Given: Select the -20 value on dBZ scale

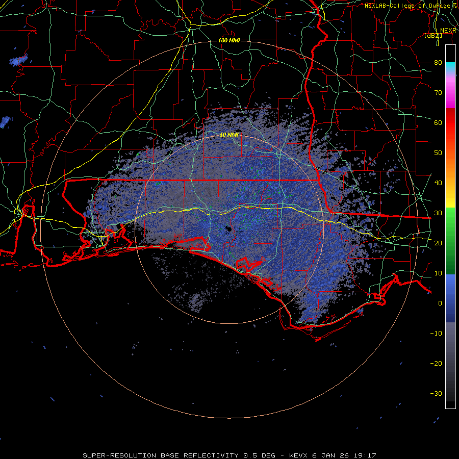Looking at the screenshot, I should [436, 364].
